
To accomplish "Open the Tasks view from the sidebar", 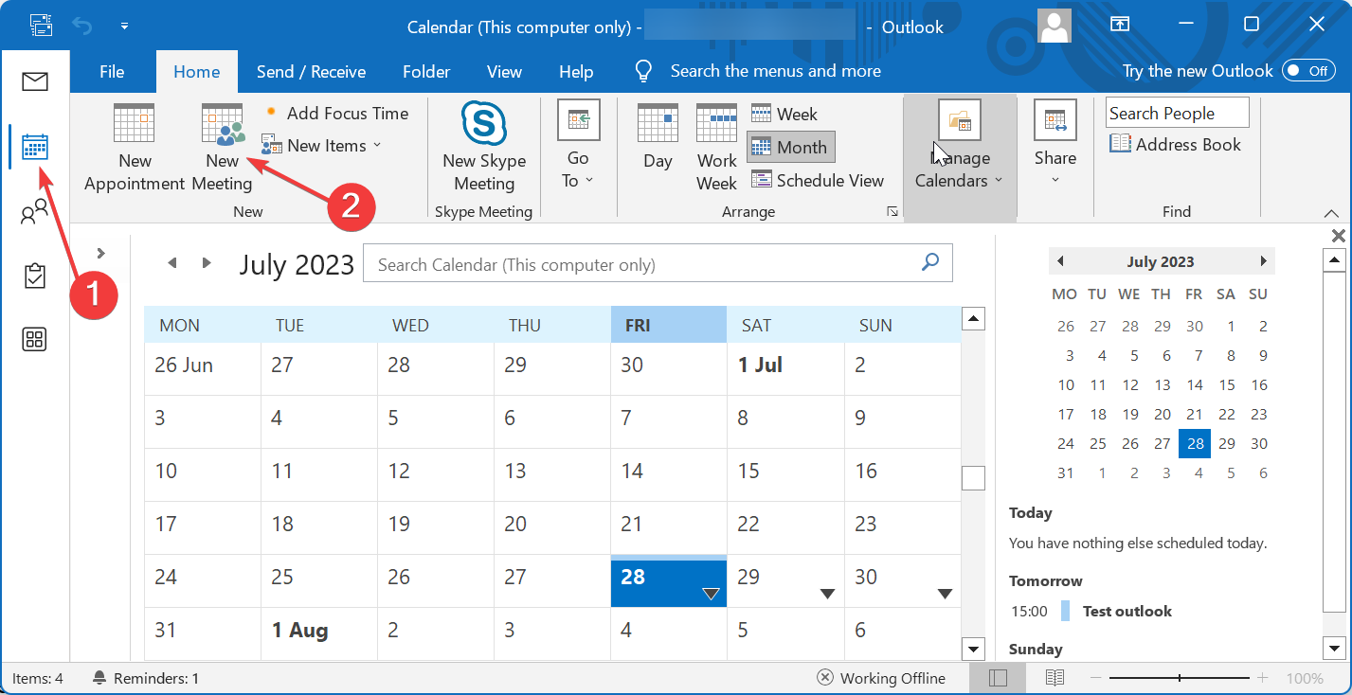I will 35,275.
